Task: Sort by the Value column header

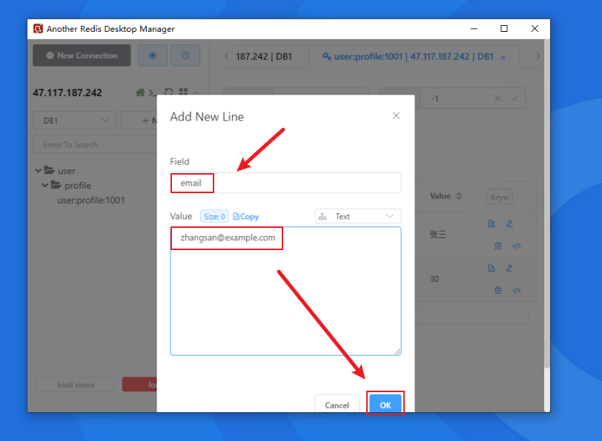Action: click(446, 196)
